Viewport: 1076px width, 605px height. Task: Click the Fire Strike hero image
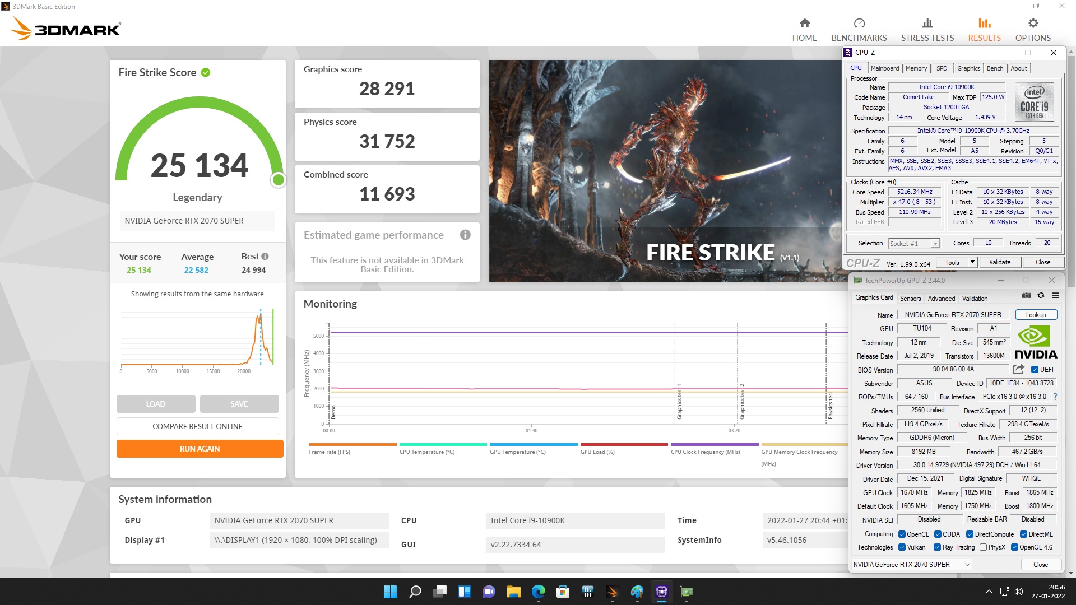click(666, 171)
